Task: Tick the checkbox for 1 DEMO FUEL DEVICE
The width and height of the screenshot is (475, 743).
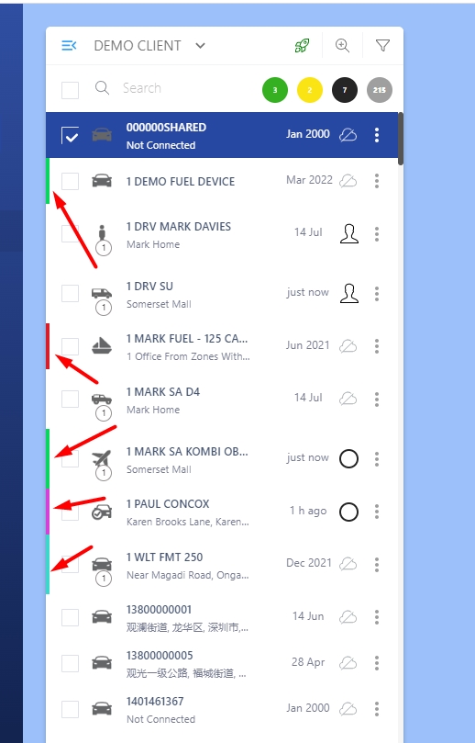Action: (x=70, y=181)
